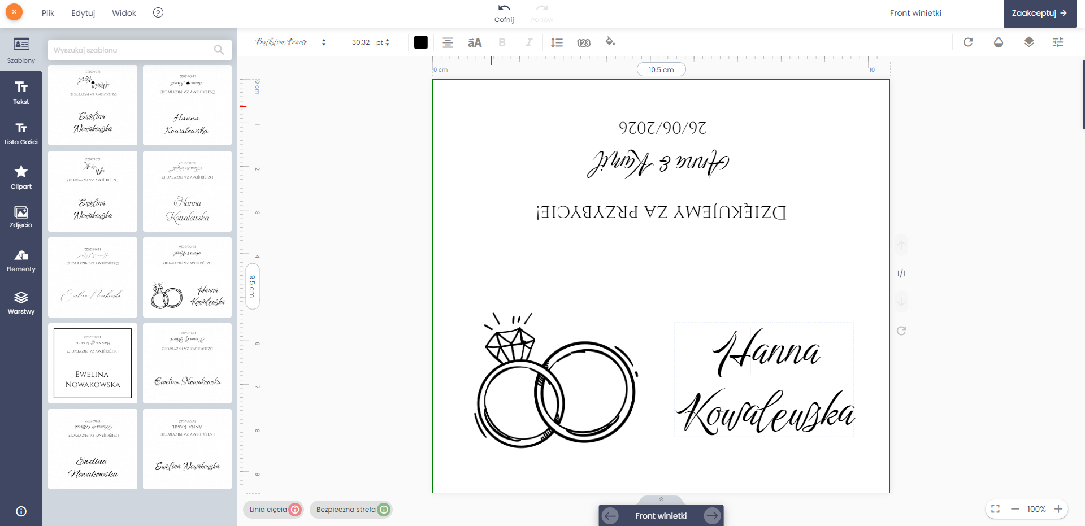Open the Clipart panel
This screenshot has height=526, width=1085.
tap(21, 177)
